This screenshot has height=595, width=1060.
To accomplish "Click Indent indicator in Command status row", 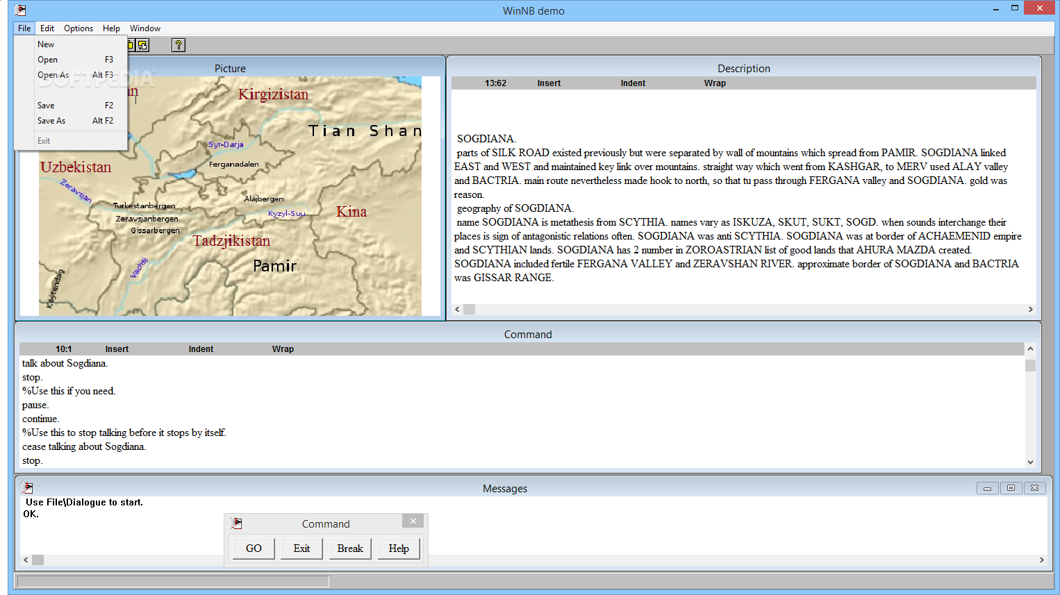I will tap(201, 349).
